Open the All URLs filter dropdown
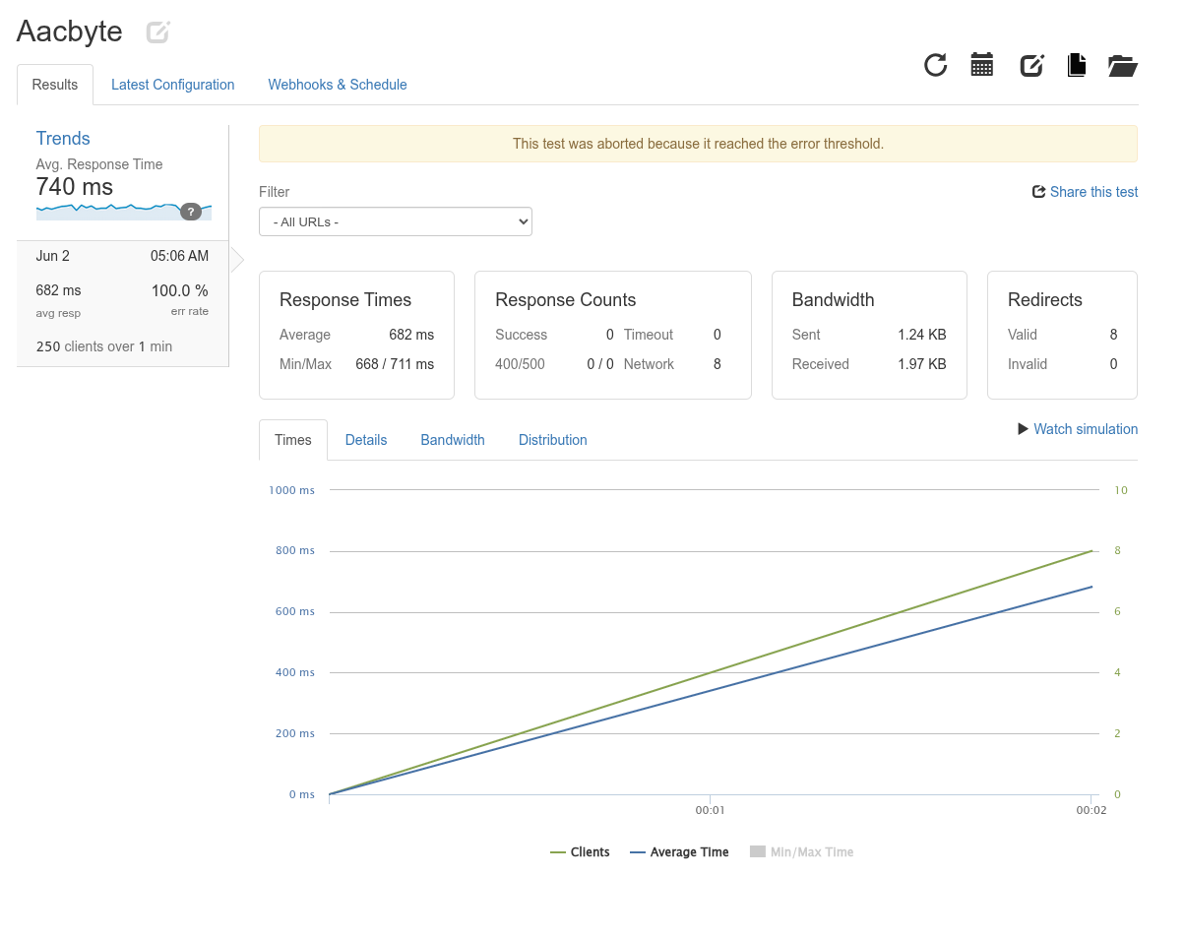 396,221
